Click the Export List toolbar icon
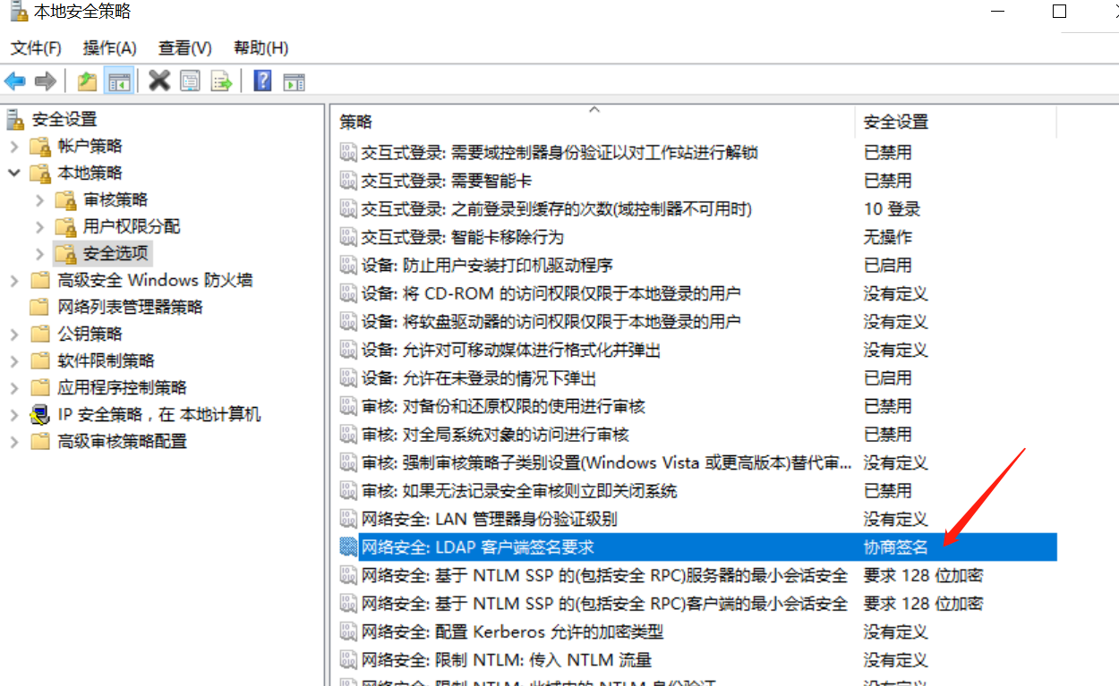 click(x=222, y=80)
